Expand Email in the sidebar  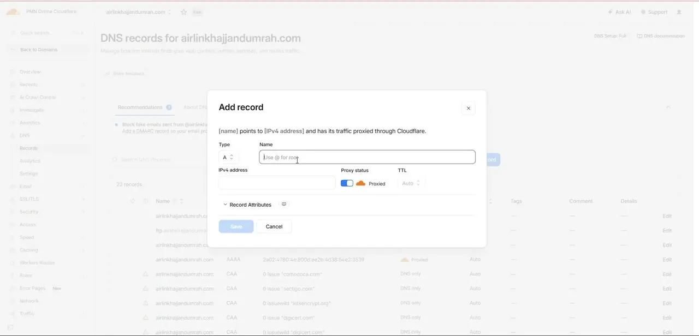[x=48, y=187]
